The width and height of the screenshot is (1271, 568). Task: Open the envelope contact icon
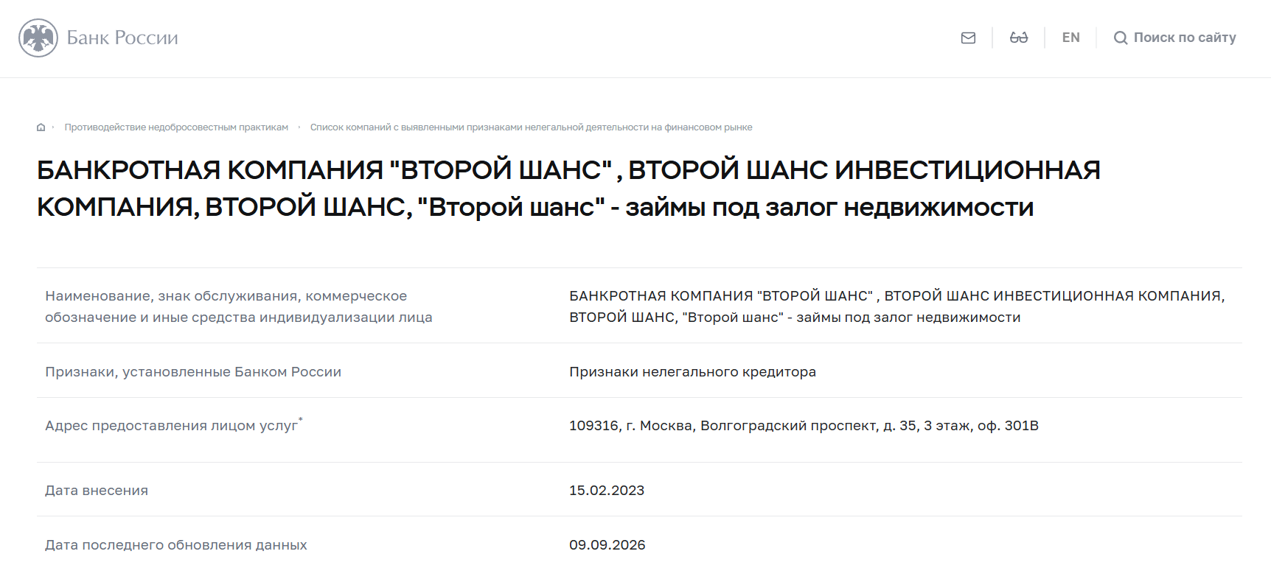point(968,38)
